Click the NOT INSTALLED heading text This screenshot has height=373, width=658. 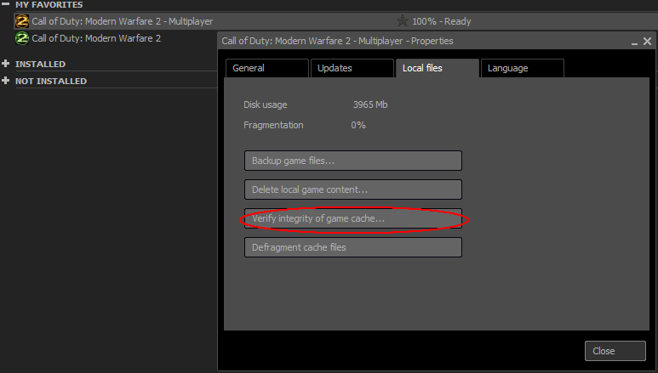51,81
